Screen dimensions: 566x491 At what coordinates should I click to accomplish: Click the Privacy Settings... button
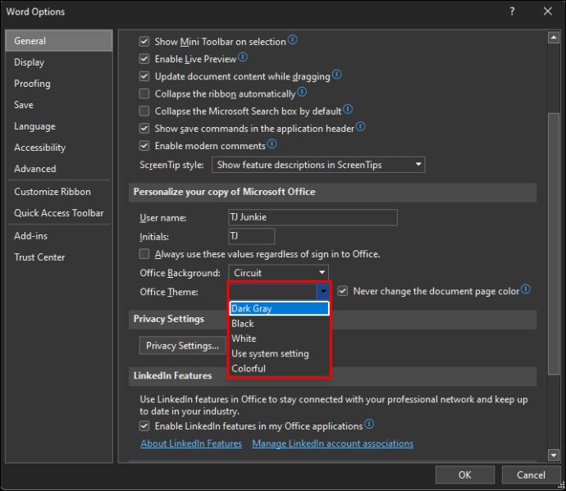point(182,346)
